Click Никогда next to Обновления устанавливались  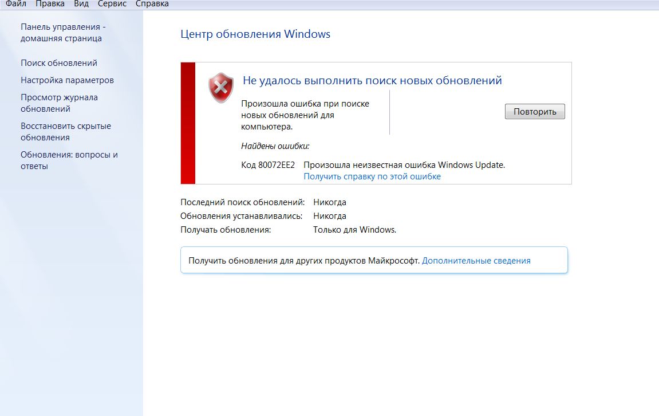[330, 216]
